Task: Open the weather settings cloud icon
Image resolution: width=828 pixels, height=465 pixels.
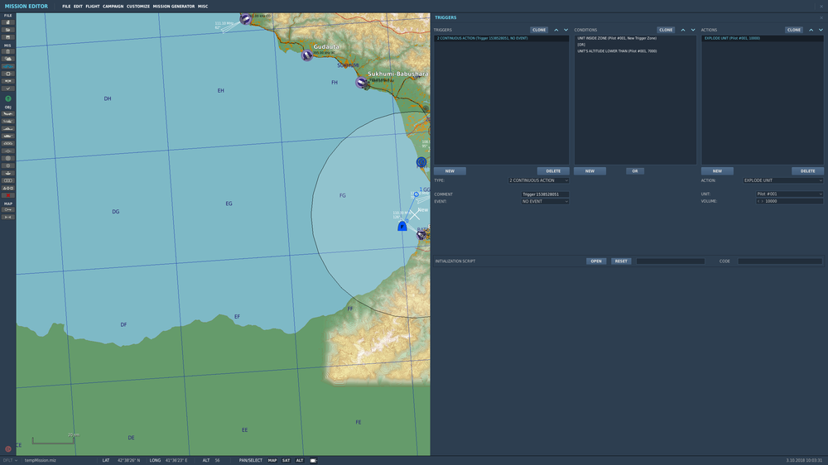Action: pos(8,59)
